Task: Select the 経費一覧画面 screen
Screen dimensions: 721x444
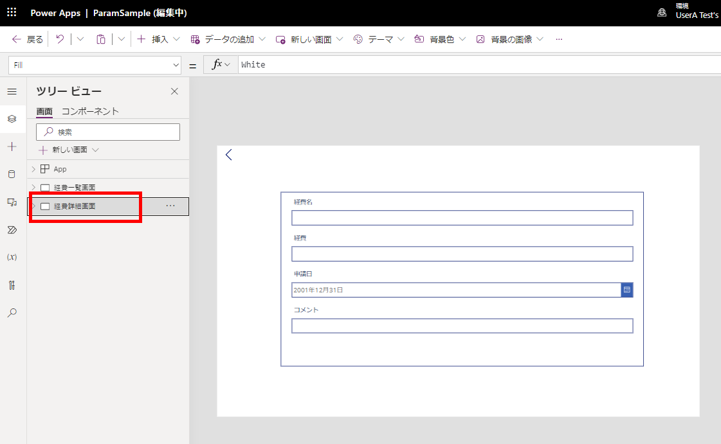Action: click(75, 188)
